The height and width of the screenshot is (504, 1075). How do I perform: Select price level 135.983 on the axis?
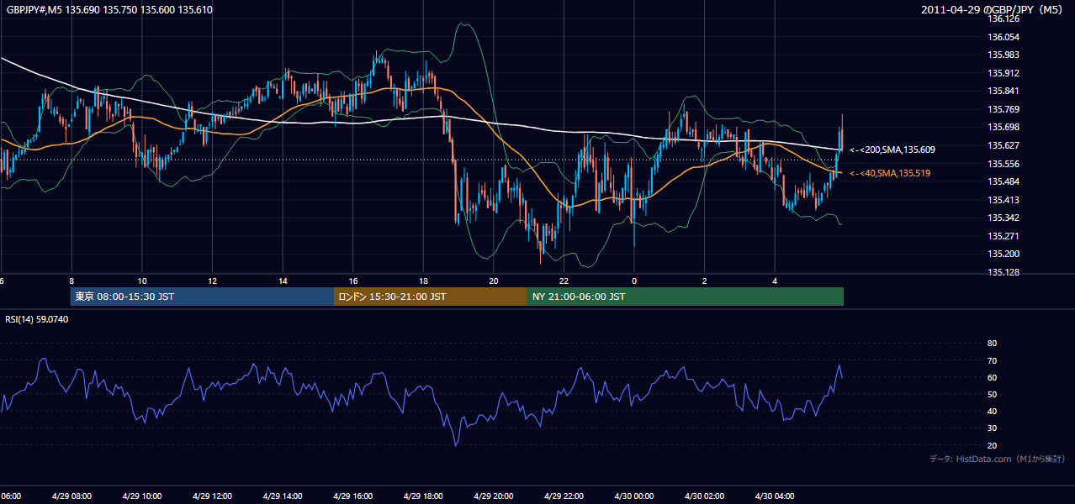pyautogui.click(x=1004, y=55)
